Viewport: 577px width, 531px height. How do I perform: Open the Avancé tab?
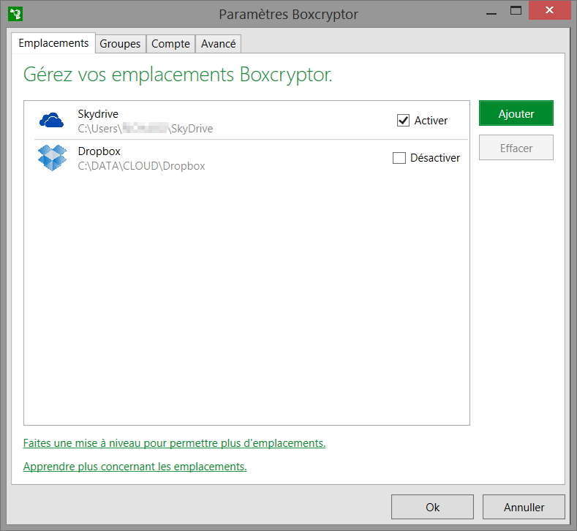218,44
